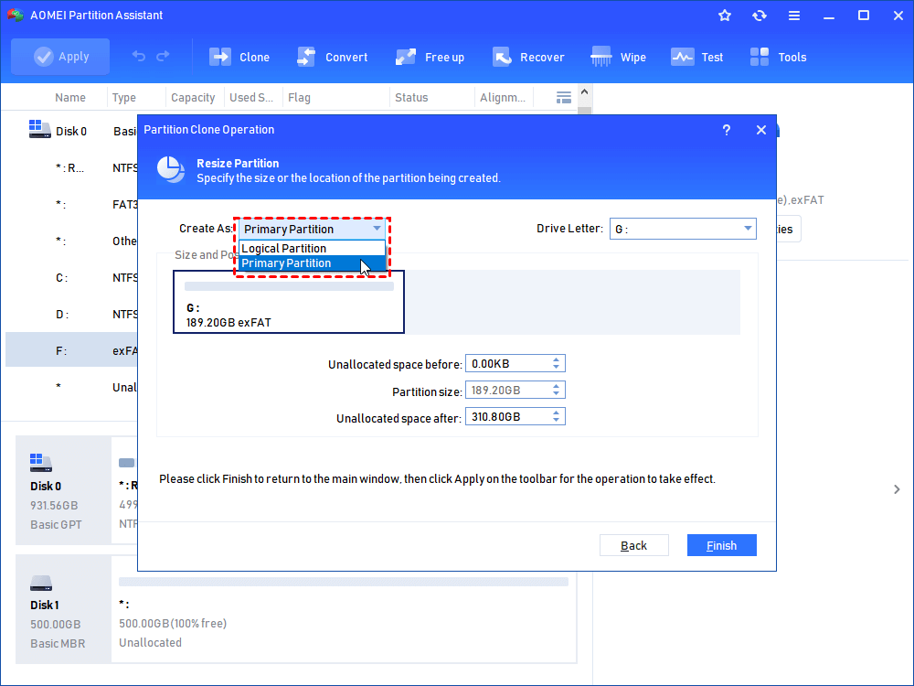Select Disk 1 unallocated 500.00GB block
The width and height of the screenshot is (914, 686).
(344, 609)
